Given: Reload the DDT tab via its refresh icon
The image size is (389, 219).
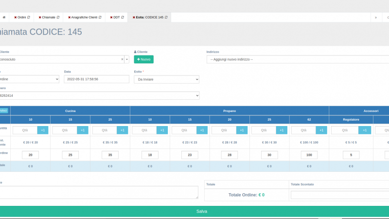Looking at the screenshot, I should pyautogui.click(x=123, y=17).
